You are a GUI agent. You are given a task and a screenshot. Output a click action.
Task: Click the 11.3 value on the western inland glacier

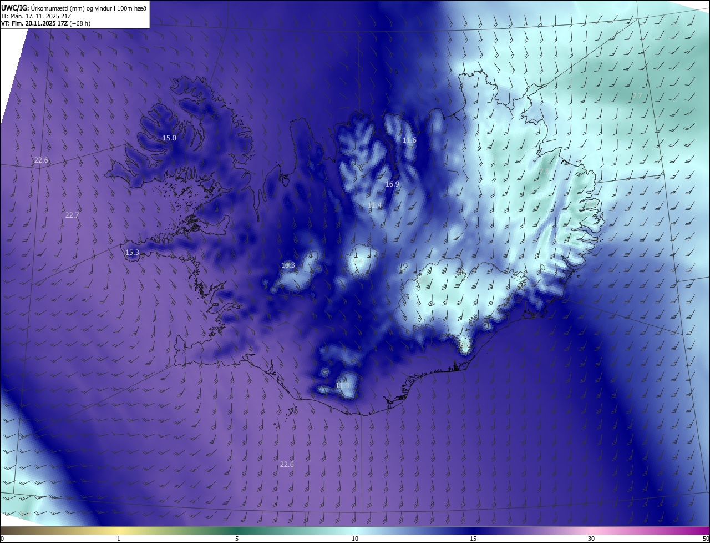(x=288, y=265)
